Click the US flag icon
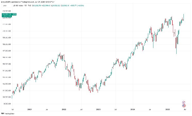Viewport: 192px width, 116px height. (x=183, y=106)
